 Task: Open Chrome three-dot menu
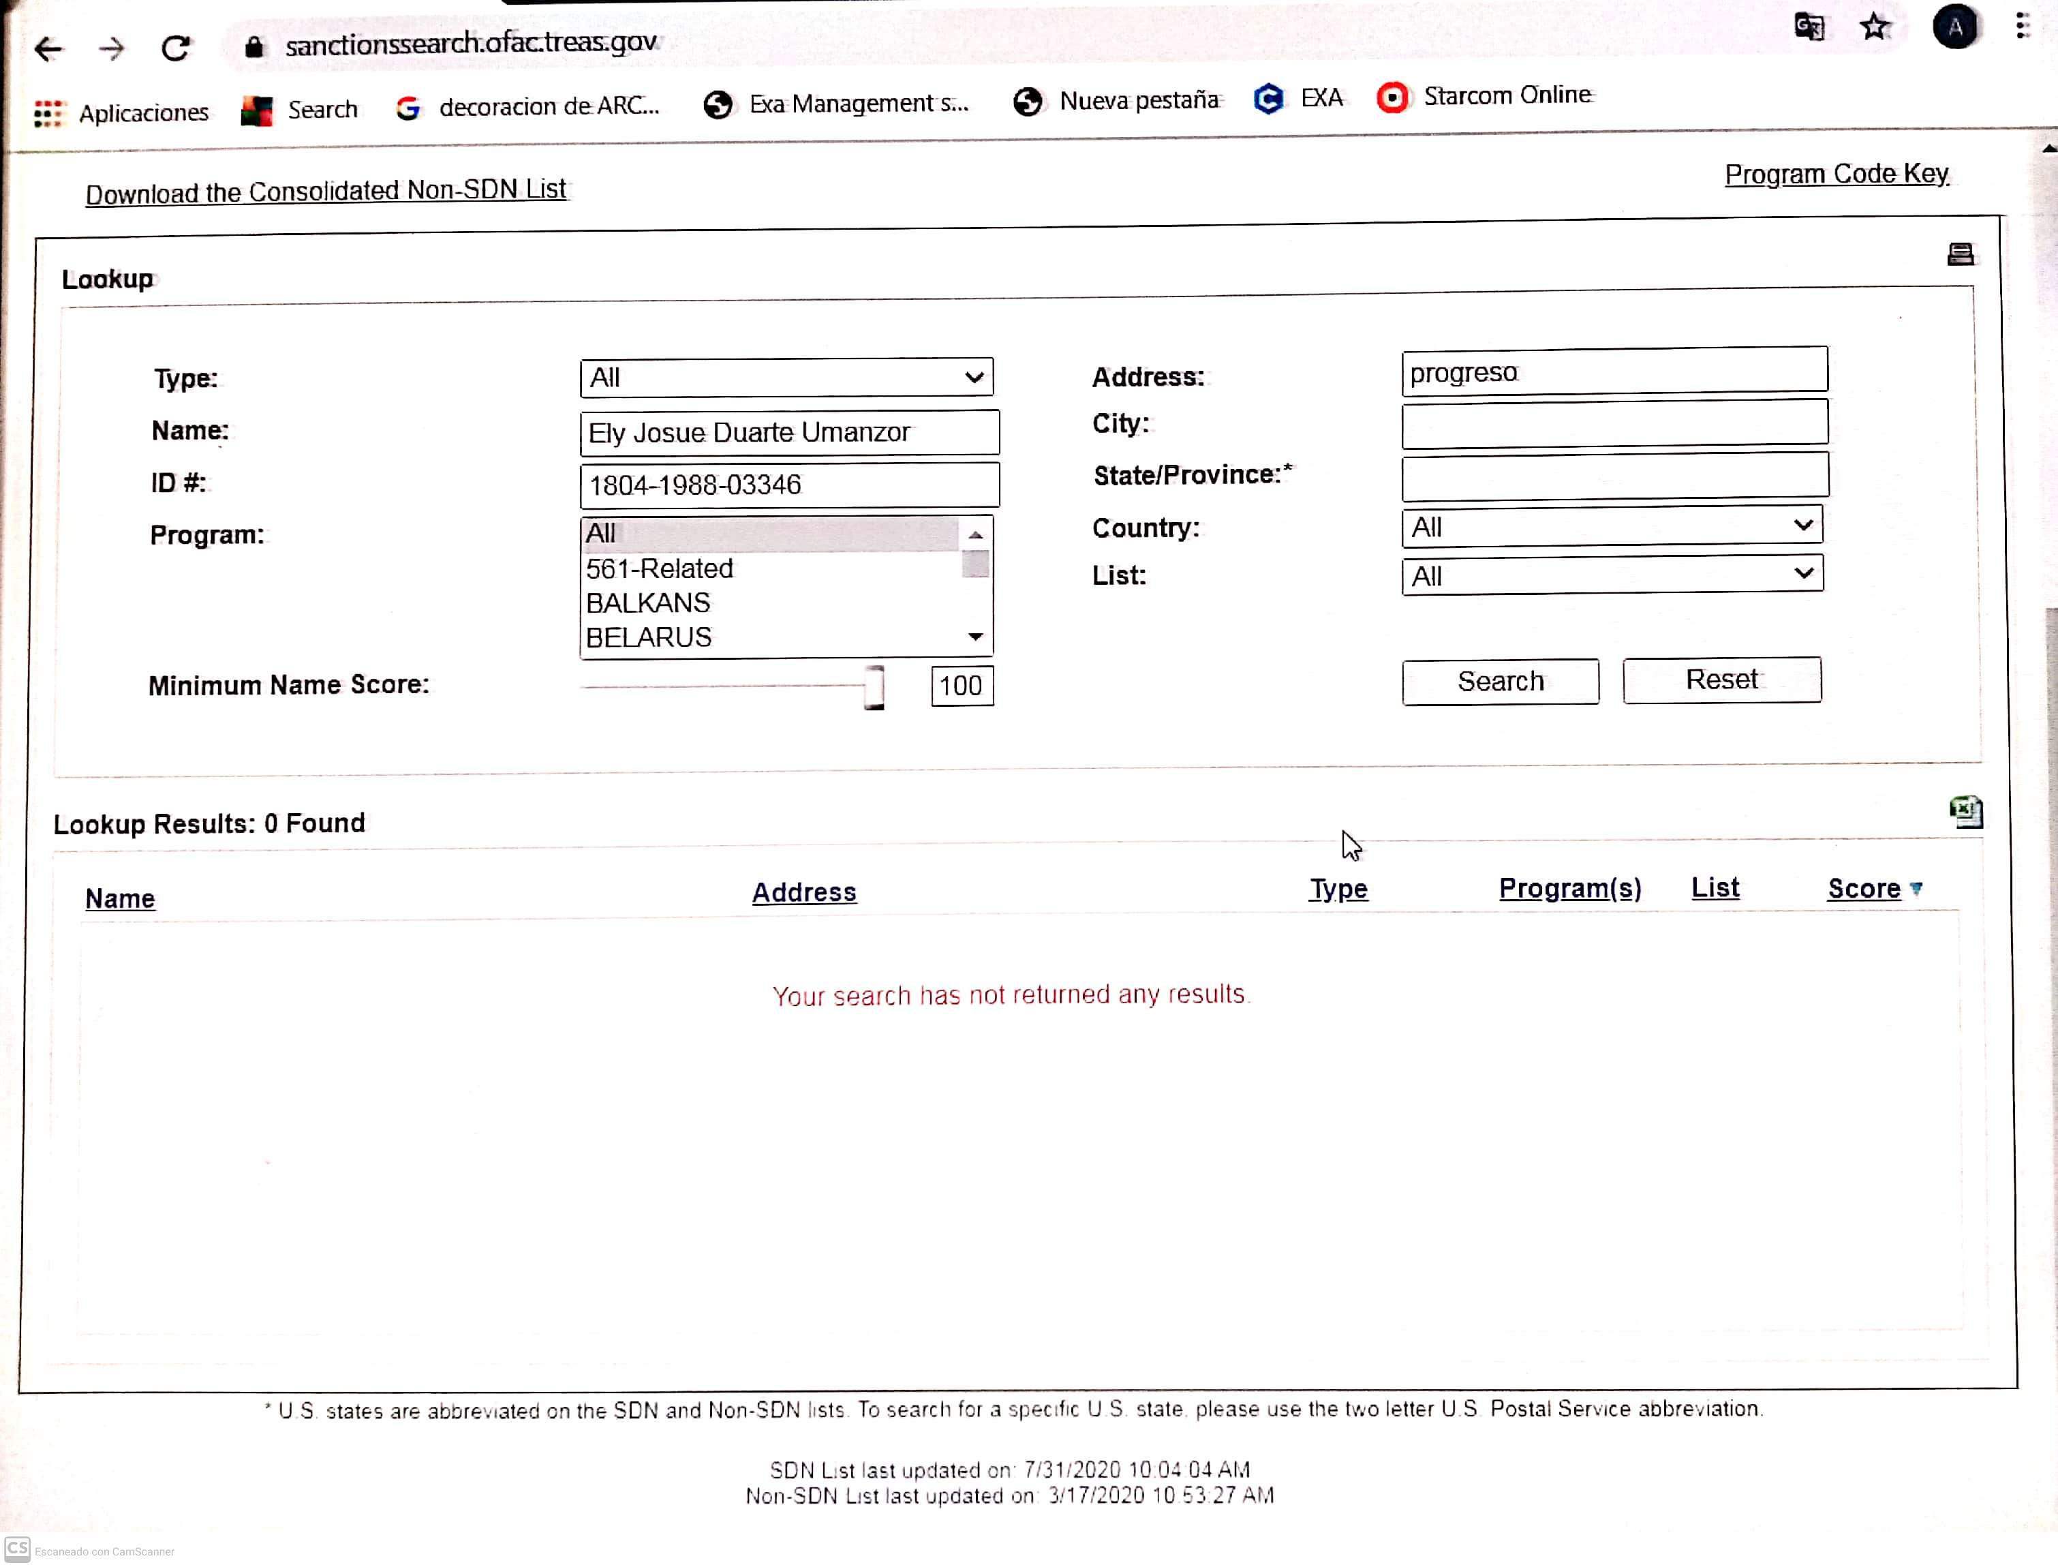coord(2022,26)
